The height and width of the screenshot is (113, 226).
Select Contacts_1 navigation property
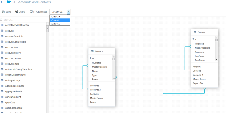click(x=198, y=75)
